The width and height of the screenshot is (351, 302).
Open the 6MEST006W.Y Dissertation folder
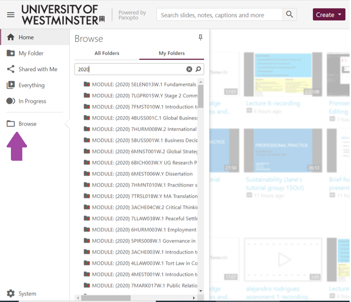click(x=142, y=174)
